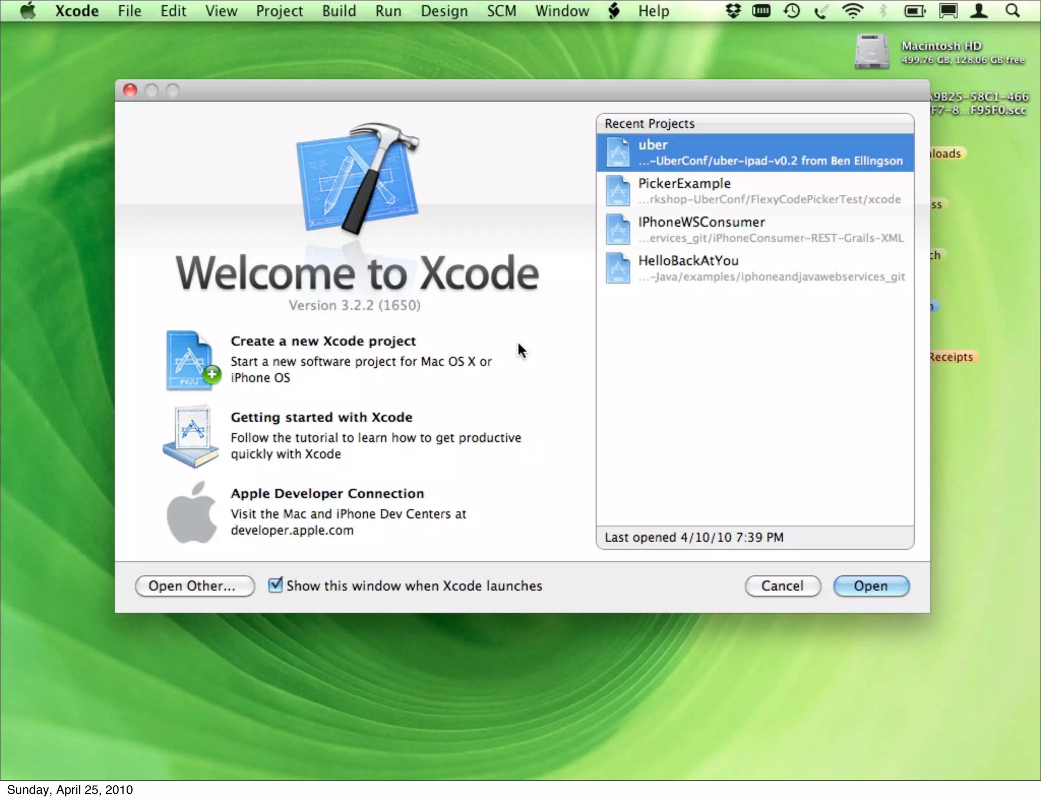
Task: Click the Macintosh HD drive icon
Action: (x=872, y=51)
